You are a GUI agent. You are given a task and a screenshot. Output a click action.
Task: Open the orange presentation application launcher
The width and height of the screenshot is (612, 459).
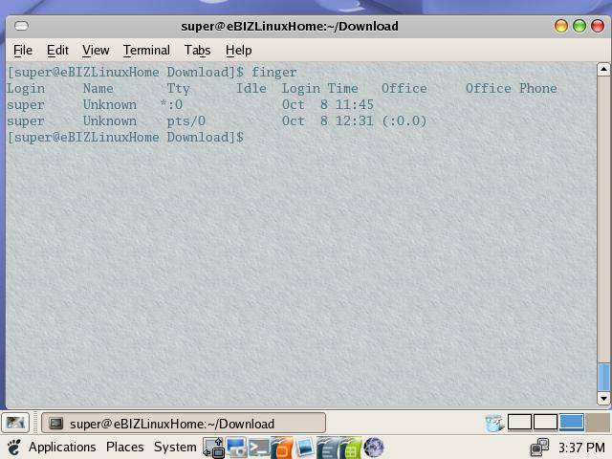(x=281, y=448)
